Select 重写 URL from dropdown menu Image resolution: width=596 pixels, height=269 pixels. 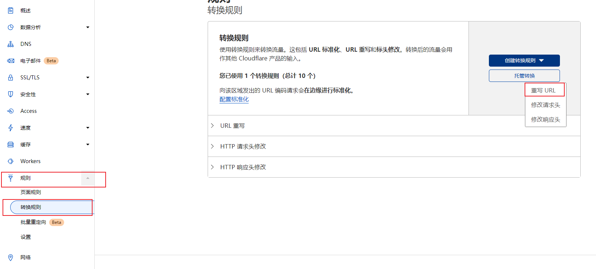tap(543, 90)
